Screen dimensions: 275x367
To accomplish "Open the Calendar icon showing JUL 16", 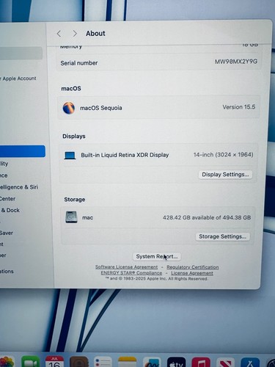I will 54,362.
